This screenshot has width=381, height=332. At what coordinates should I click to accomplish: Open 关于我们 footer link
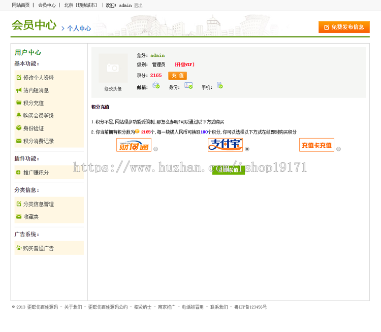(x=73, y=307)
